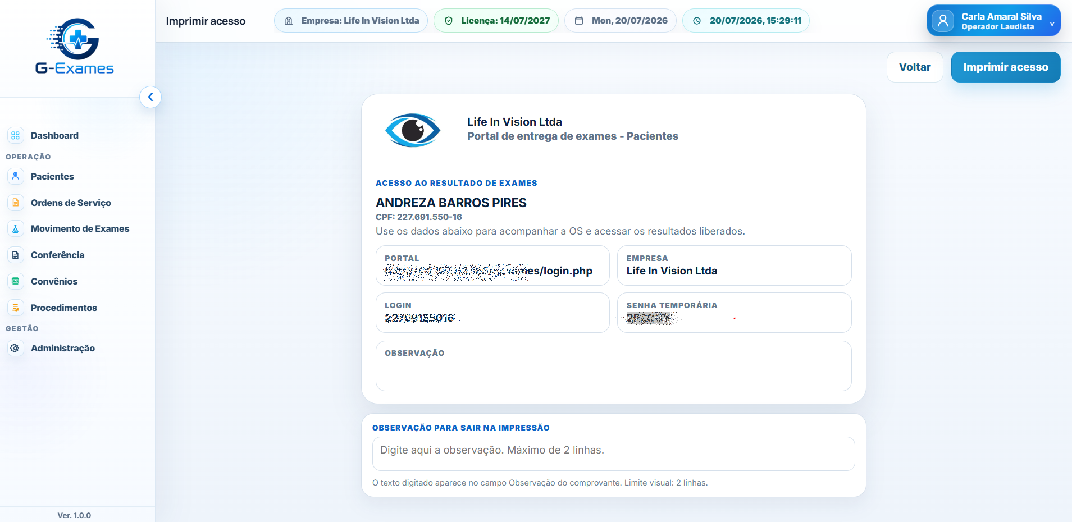
Task: Click the patient name ANDREZA BARROS PIRES
Action: click(451, 203)
